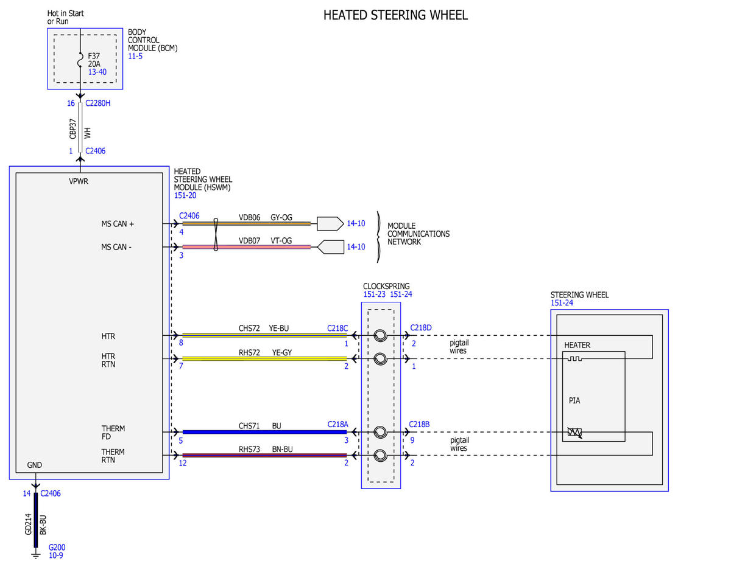Open the G200 10-9 ground reference
The height and width of the screenshot is (564, 731).
(57, 551)
